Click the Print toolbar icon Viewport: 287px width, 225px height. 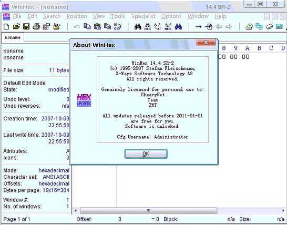(36, 26)
